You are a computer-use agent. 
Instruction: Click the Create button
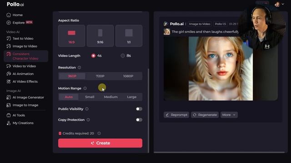coord(100,143)
